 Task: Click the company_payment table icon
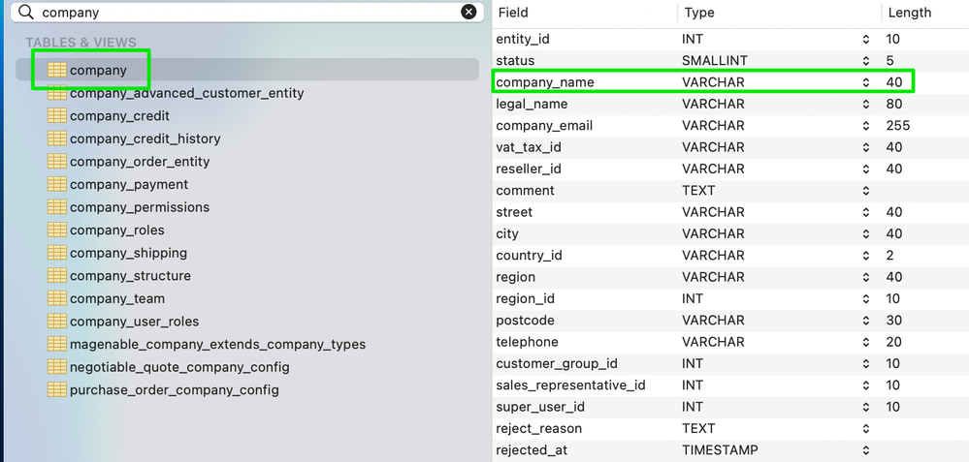coord(56,184)
